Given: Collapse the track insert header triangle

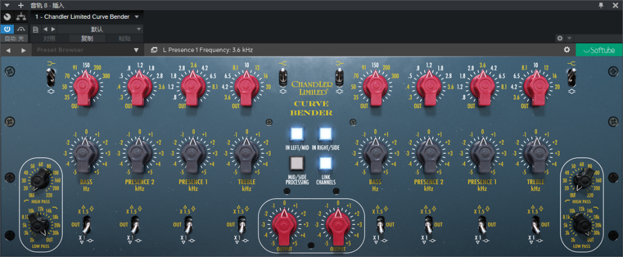Looking at the screenshot, I should point(6,5).
